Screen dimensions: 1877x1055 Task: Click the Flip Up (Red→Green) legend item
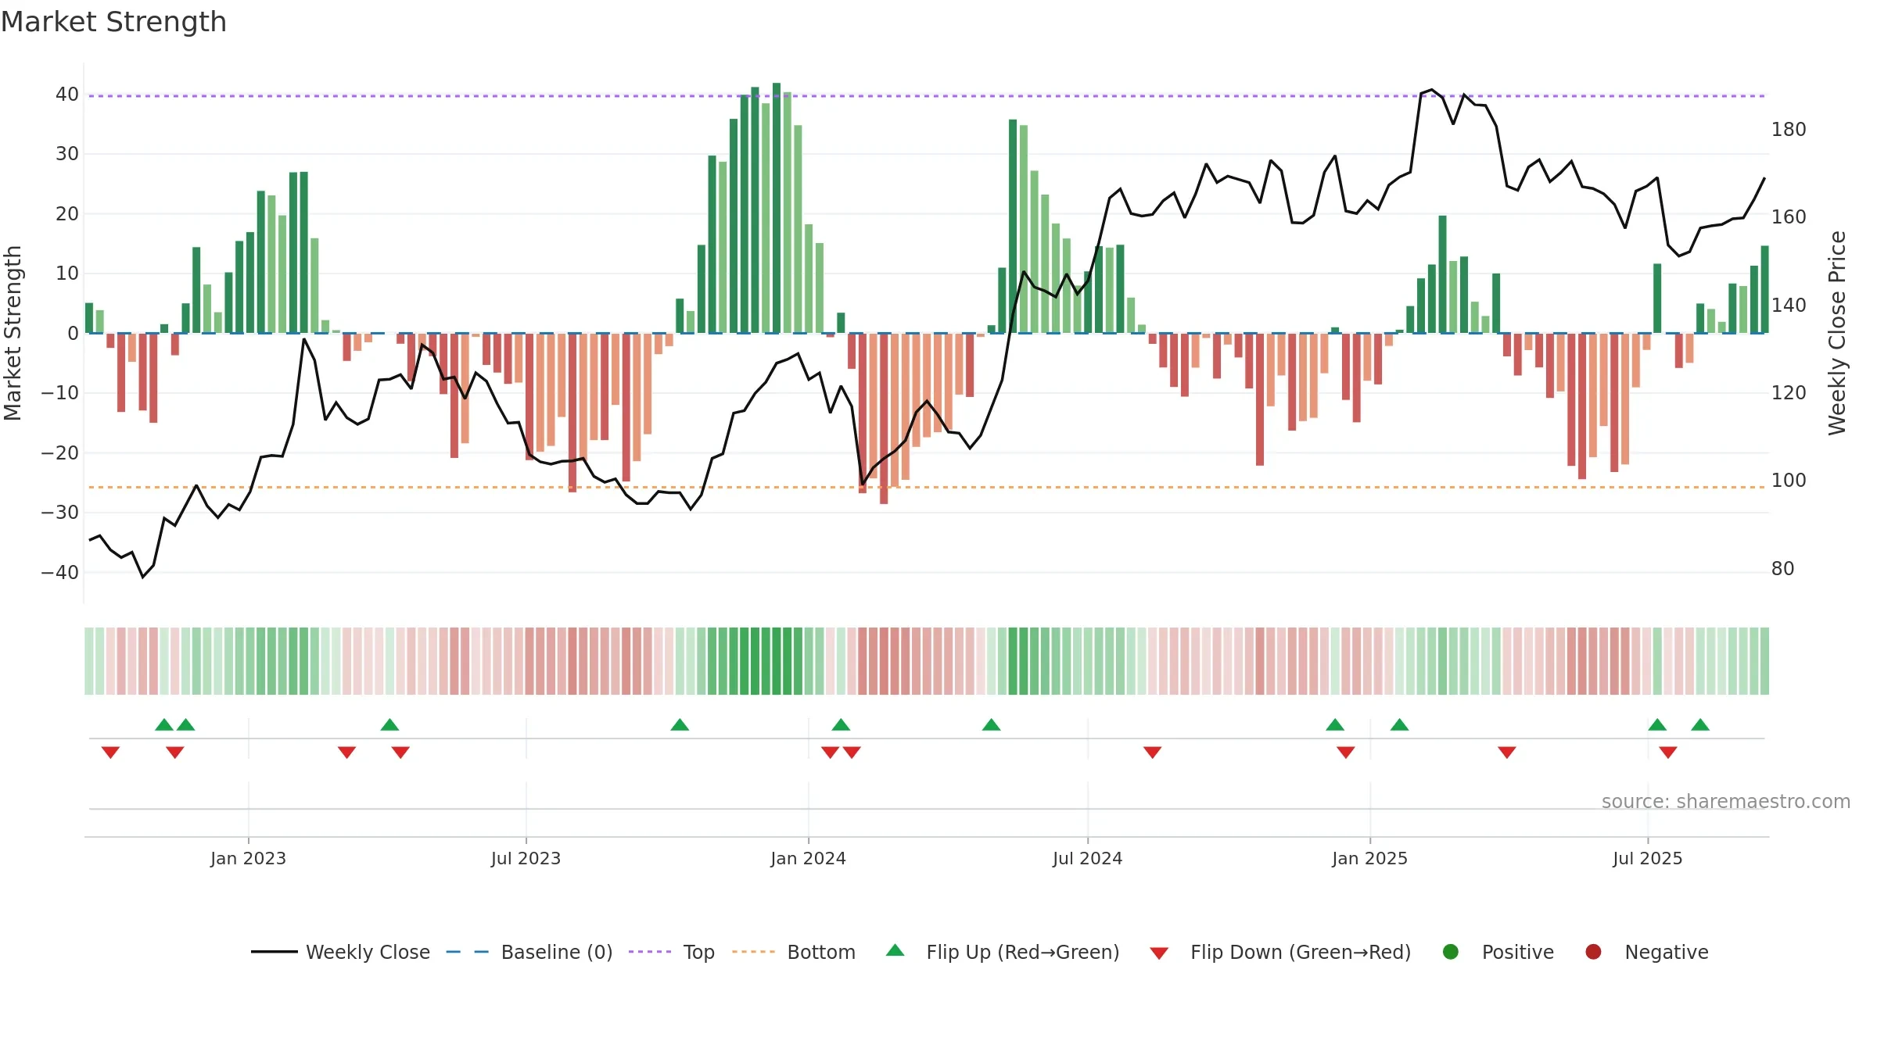tap(1003, 952)
